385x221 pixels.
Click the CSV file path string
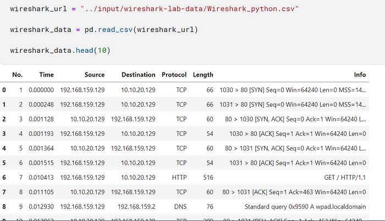click(189, 9)
